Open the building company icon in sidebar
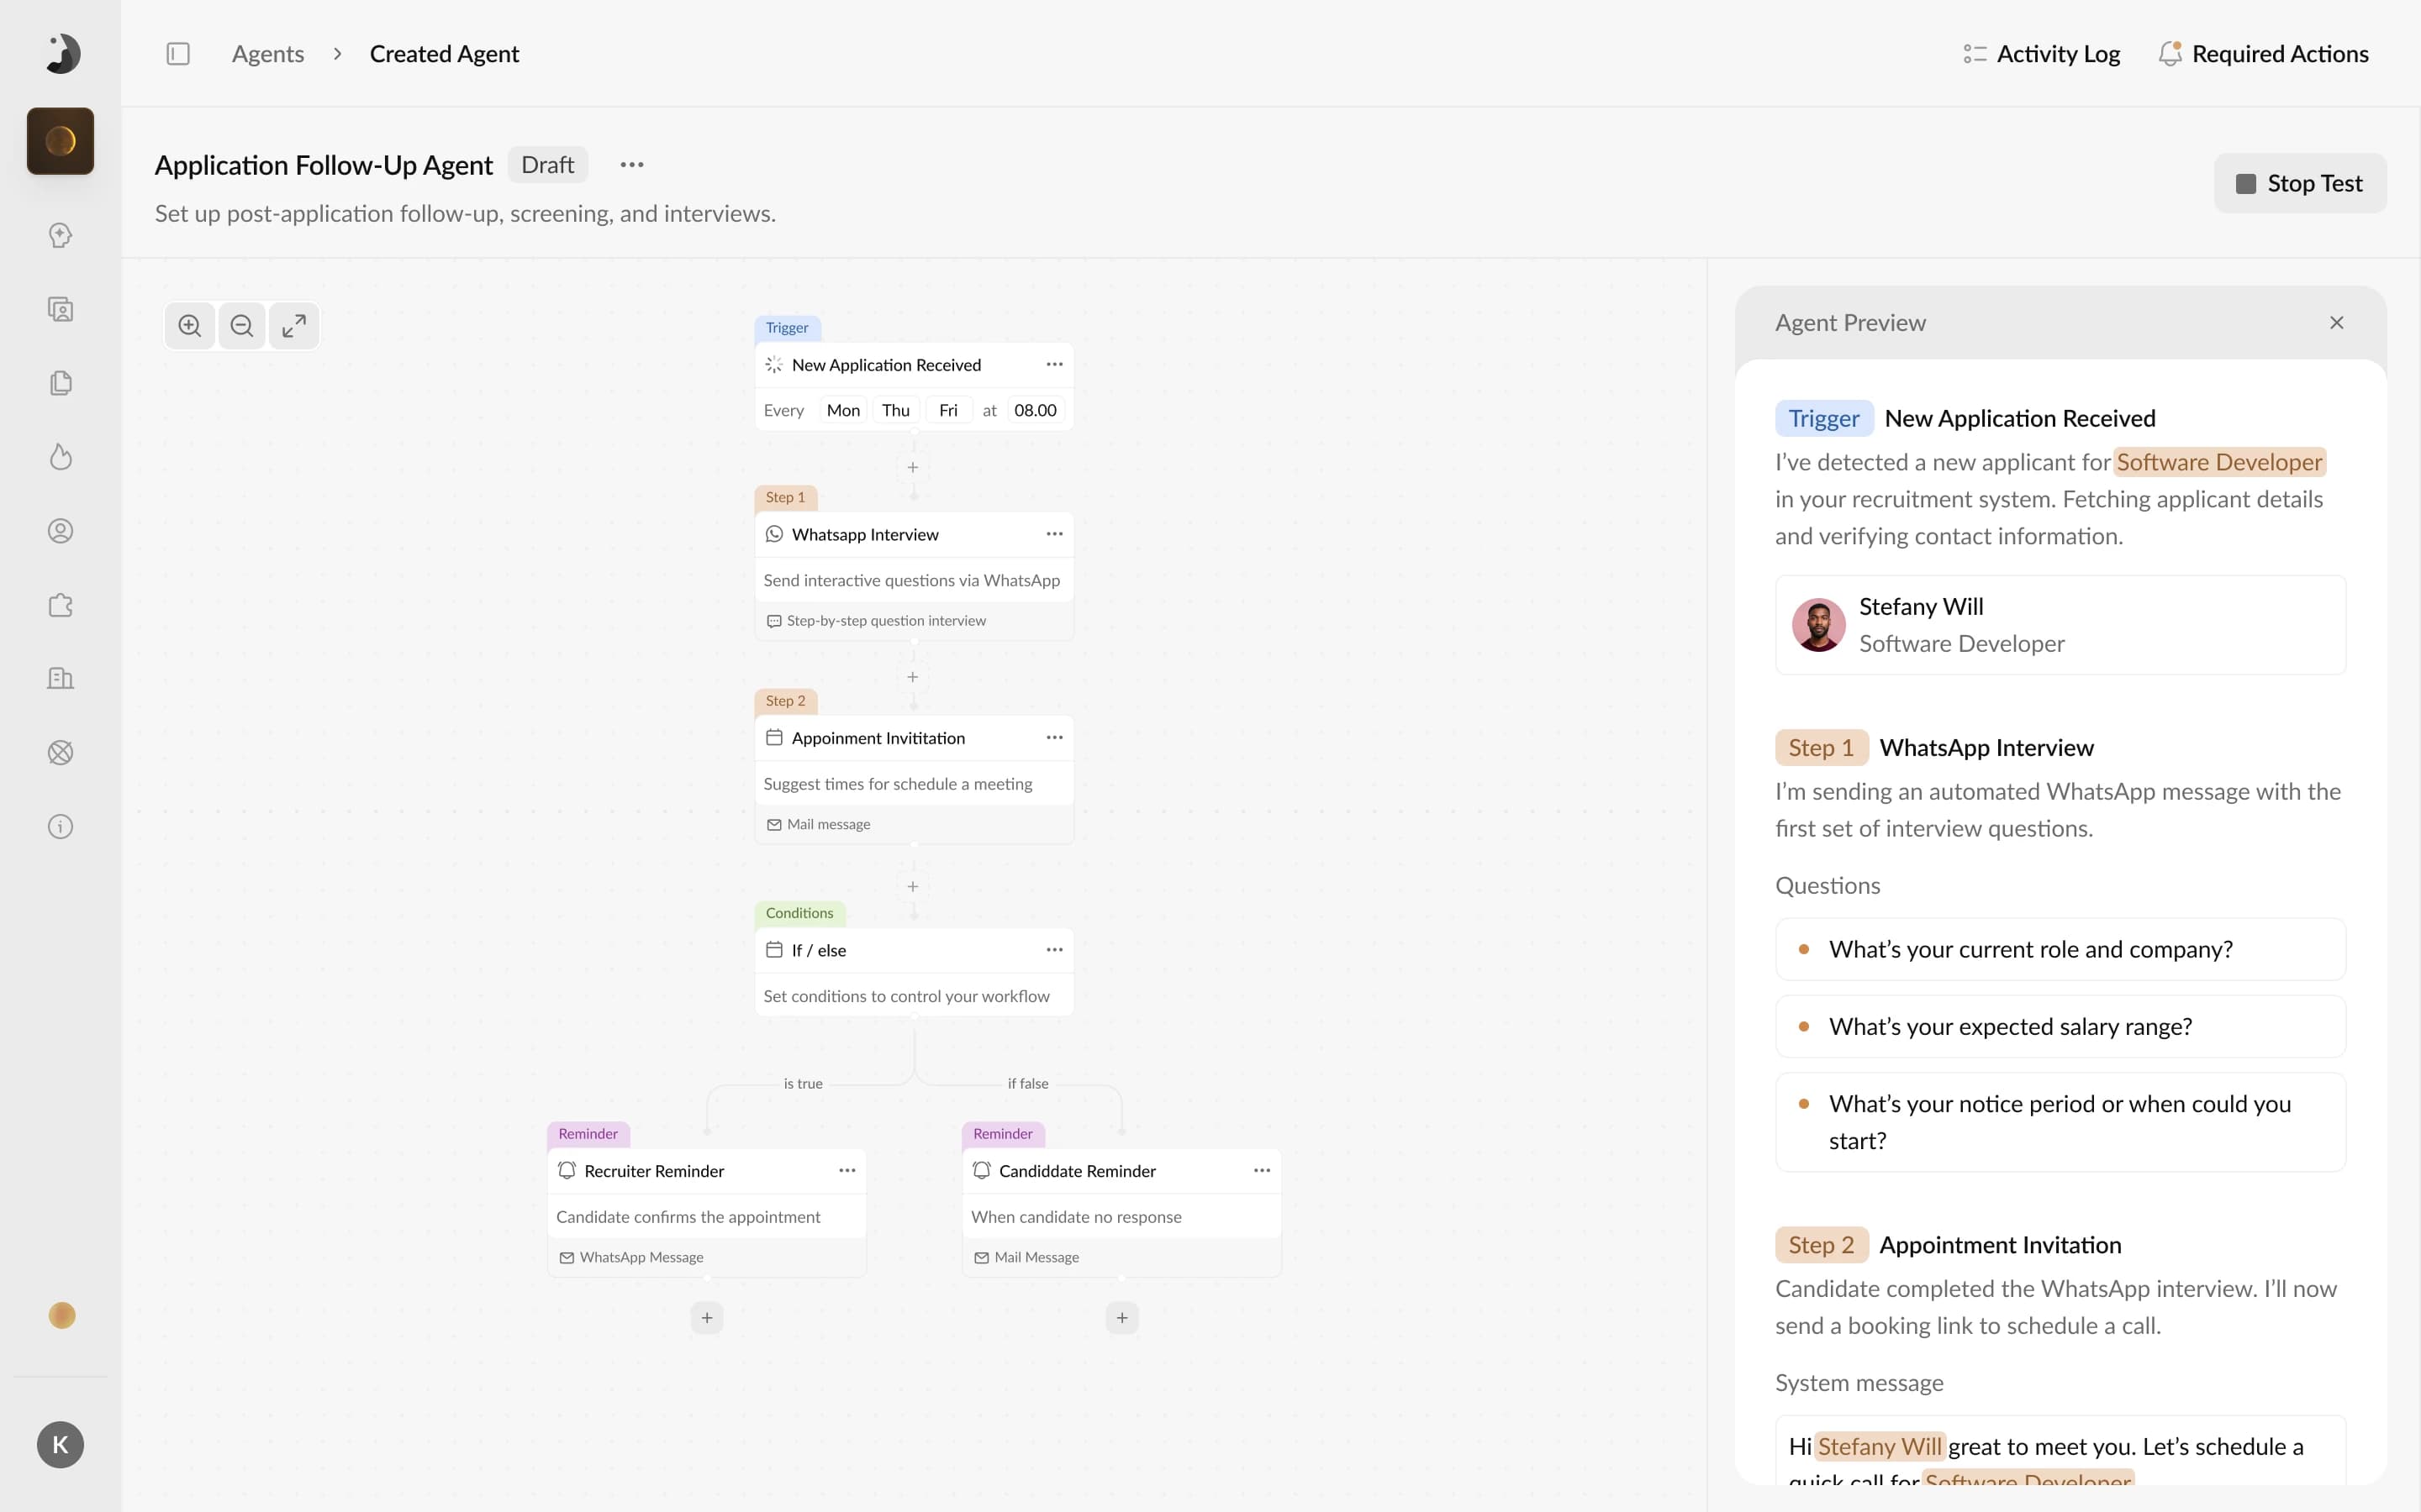 (x=61, y=679)
